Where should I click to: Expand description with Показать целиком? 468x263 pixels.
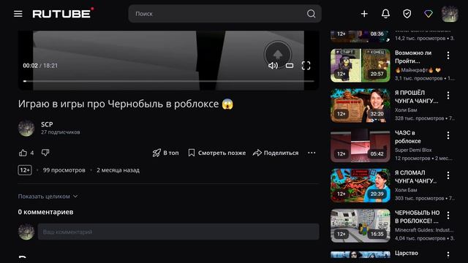coord(48,197)
